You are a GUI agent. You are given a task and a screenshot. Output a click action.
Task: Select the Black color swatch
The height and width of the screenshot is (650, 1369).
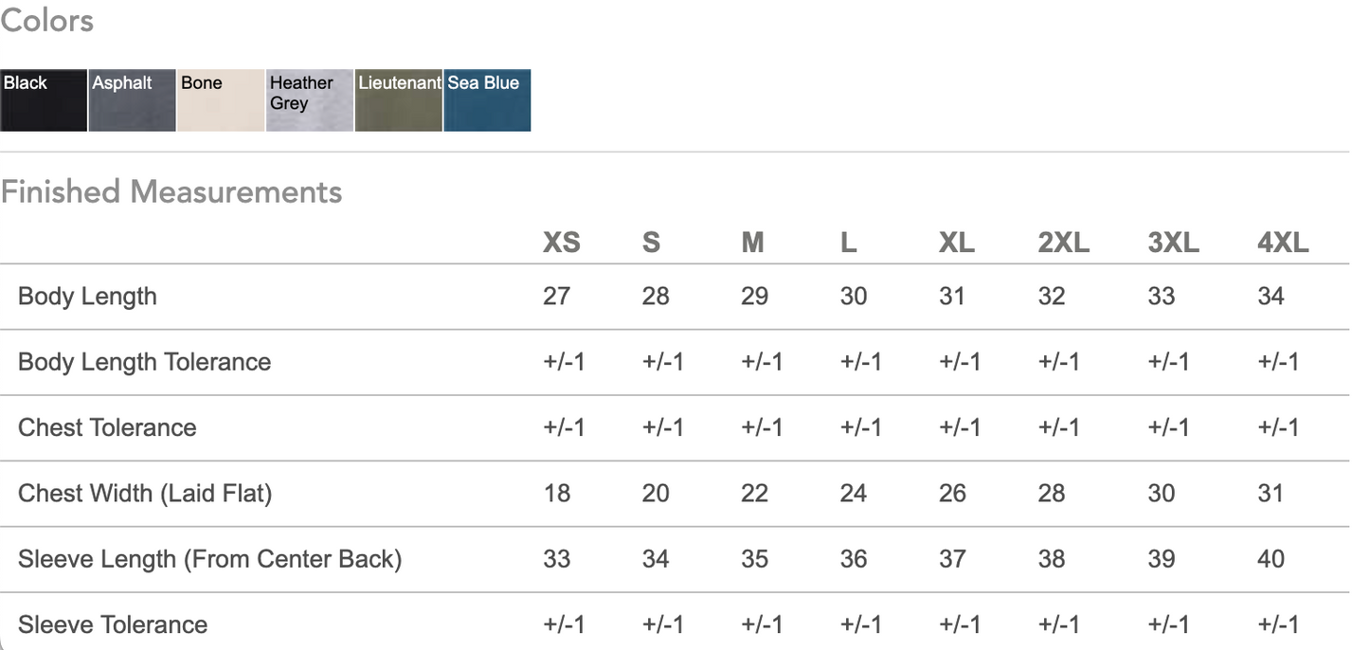[44, 99]
